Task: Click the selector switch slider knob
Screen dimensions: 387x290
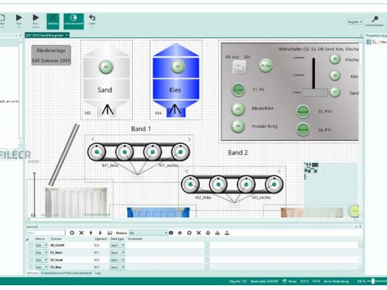Action: pos(315,93)
